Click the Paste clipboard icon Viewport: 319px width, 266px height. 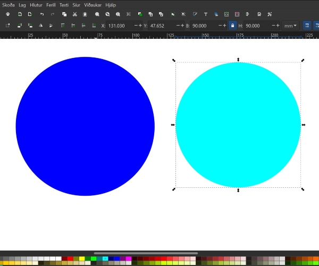click(x=85, y=14)
